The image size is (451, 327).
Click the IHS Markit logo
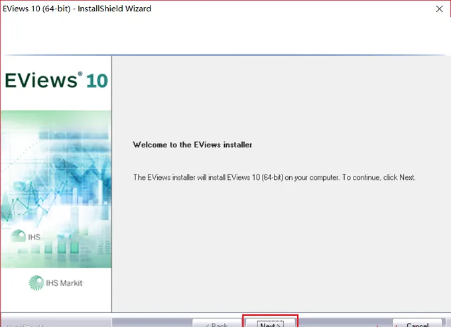[56, 283]
